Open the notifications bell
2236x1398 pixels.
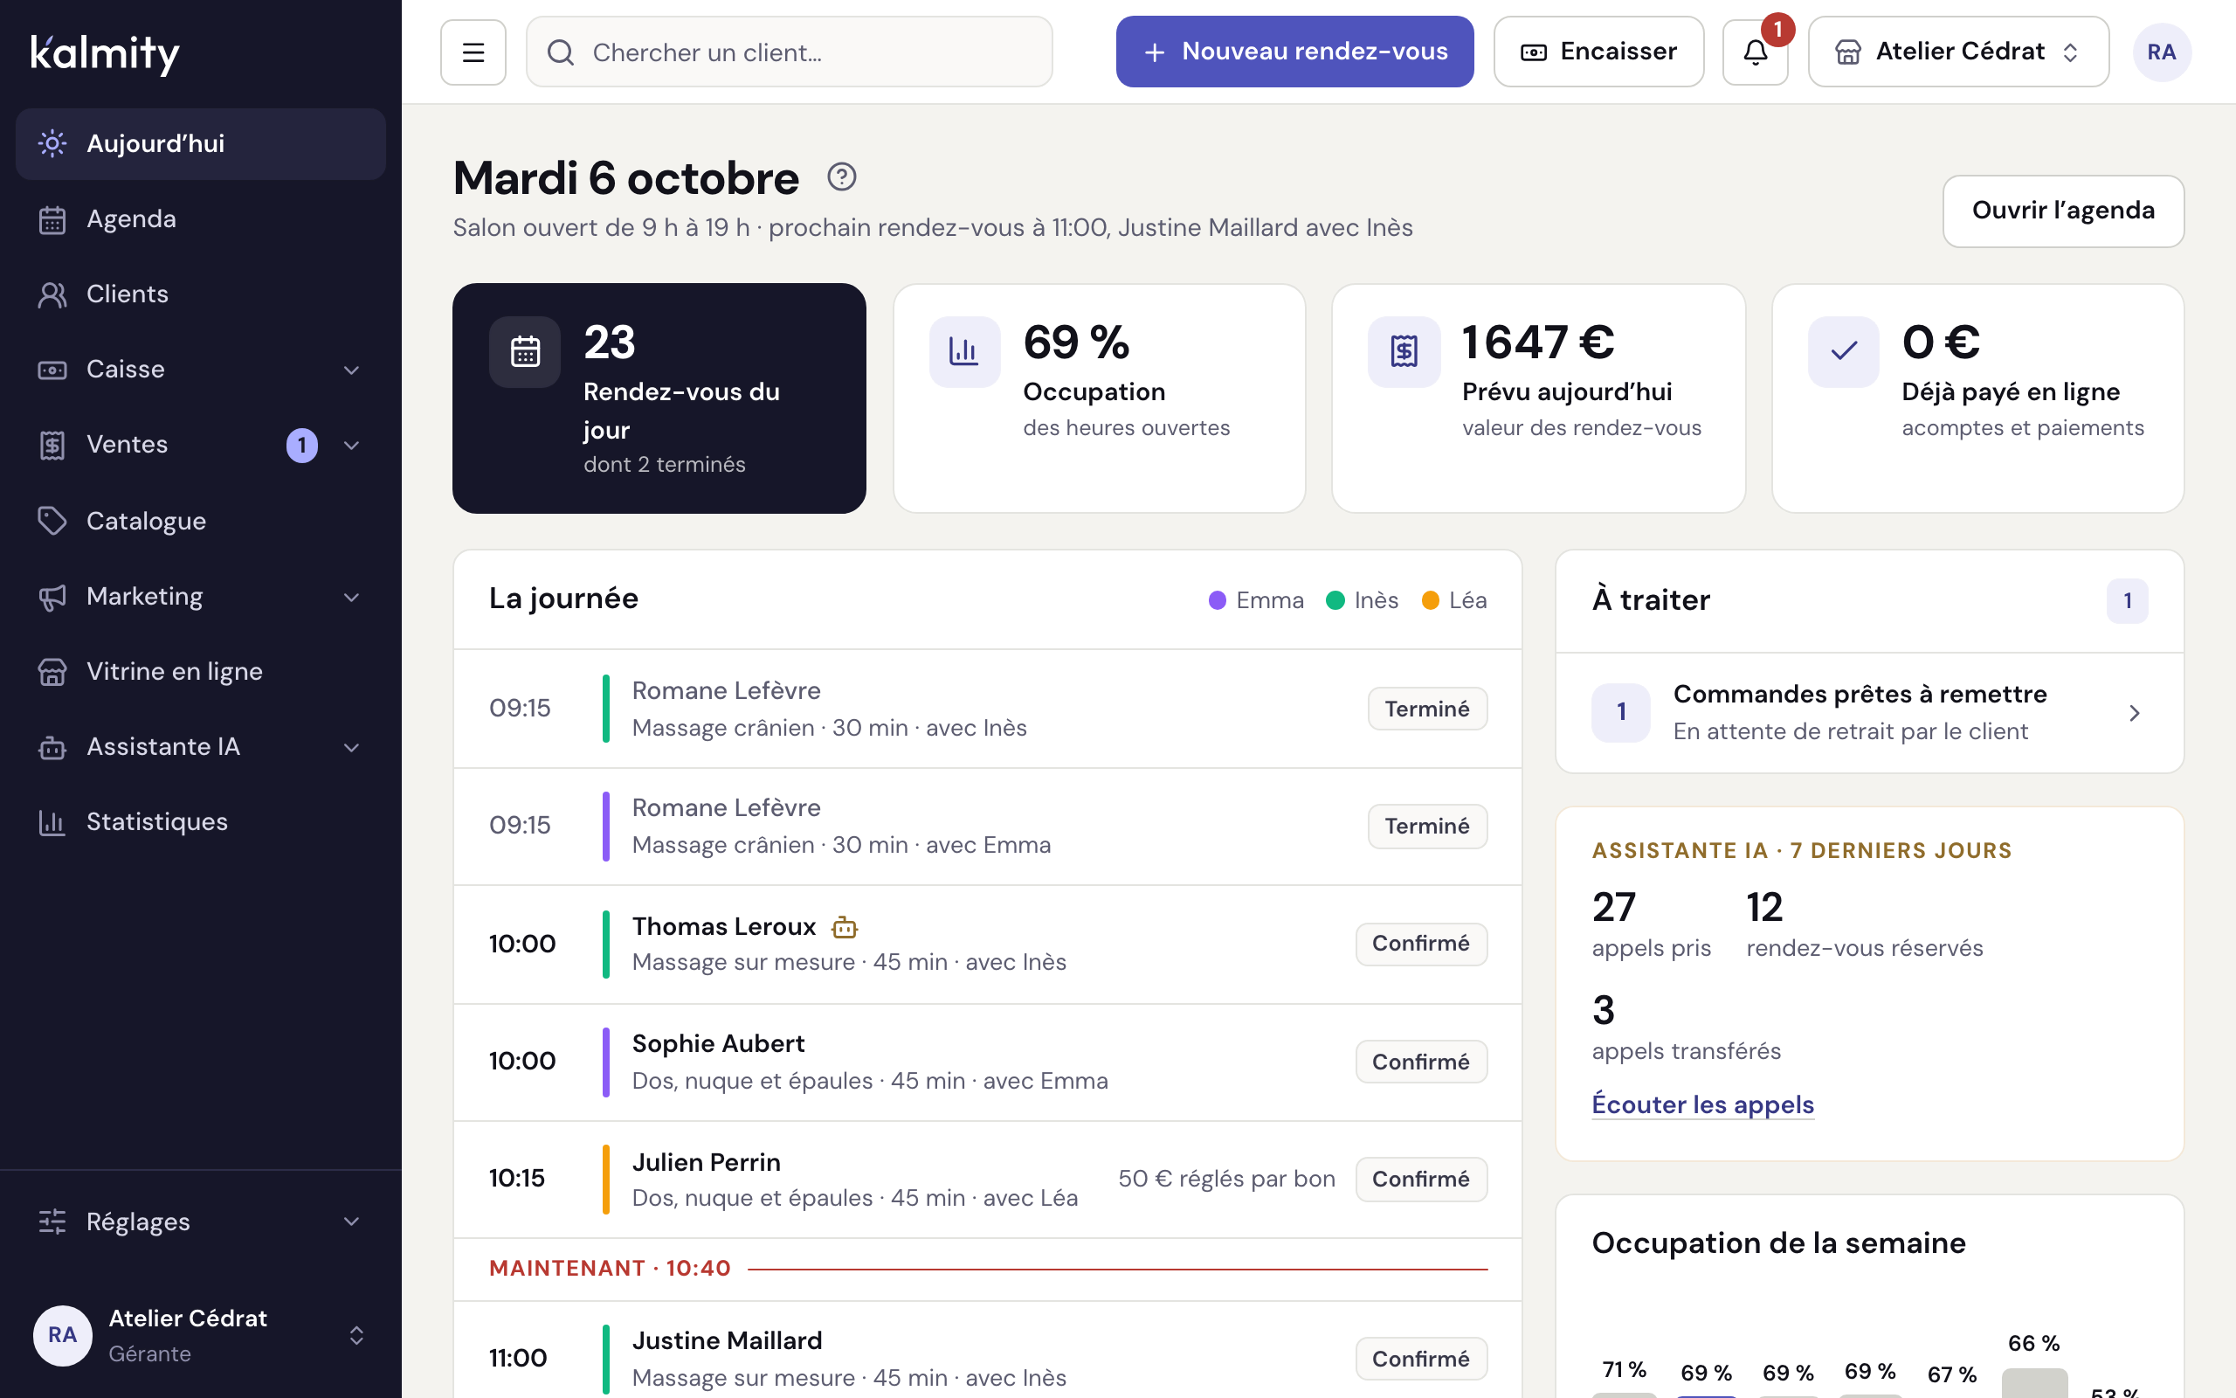(x=1755, y=52)
